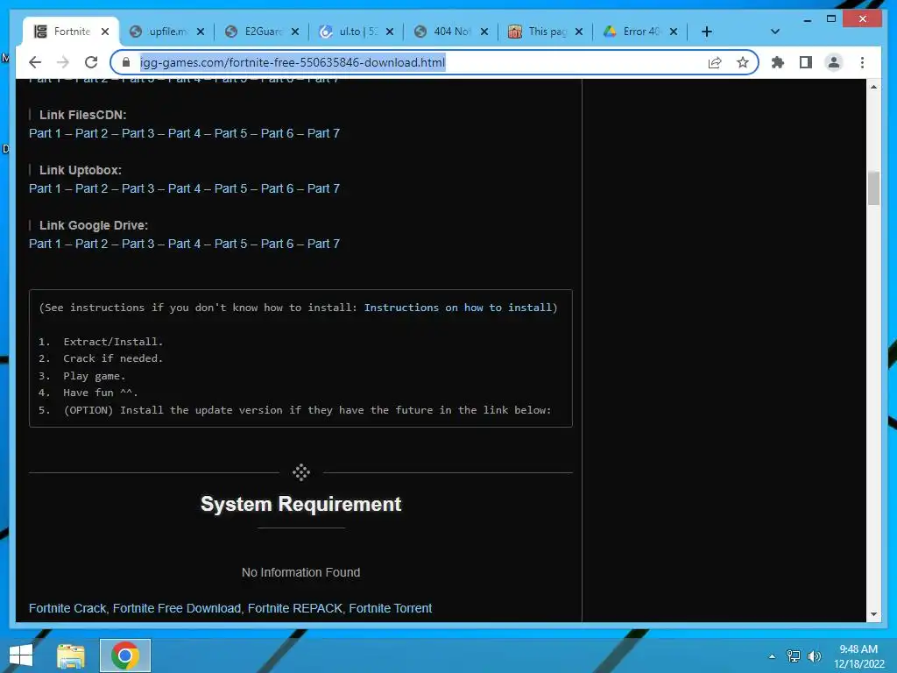The width and height of the screenshot is (897, 673).
Task: Toggle the browser side panel
Action: point(806,62)
